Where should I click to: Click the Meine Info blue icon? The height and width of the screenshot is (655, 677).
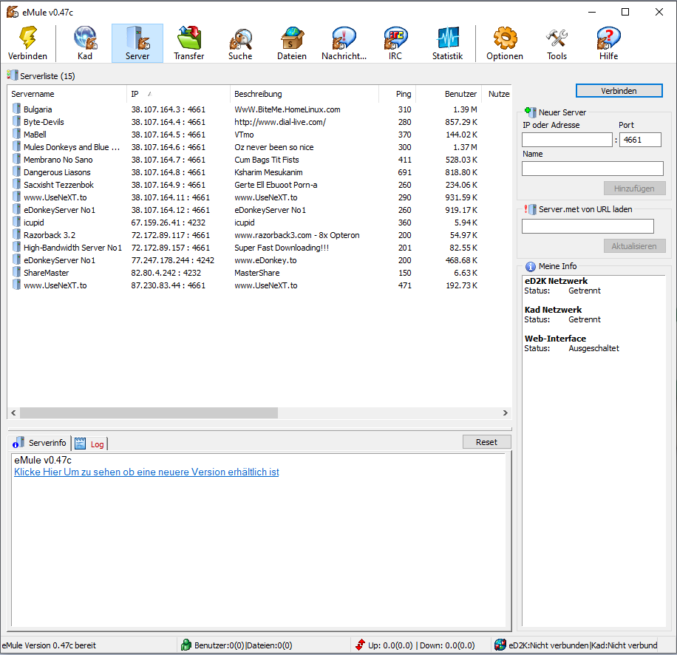coord(530,266)
